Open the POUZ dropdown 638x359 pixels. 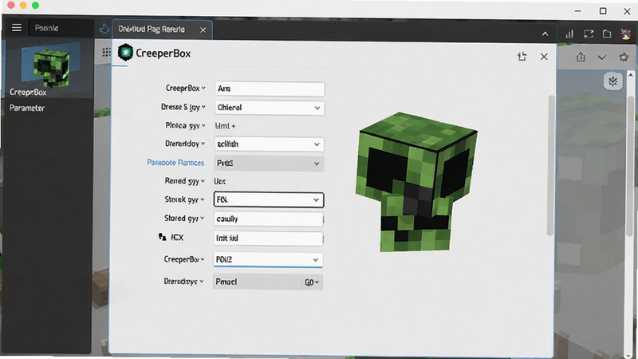click(x=268, y=260)
